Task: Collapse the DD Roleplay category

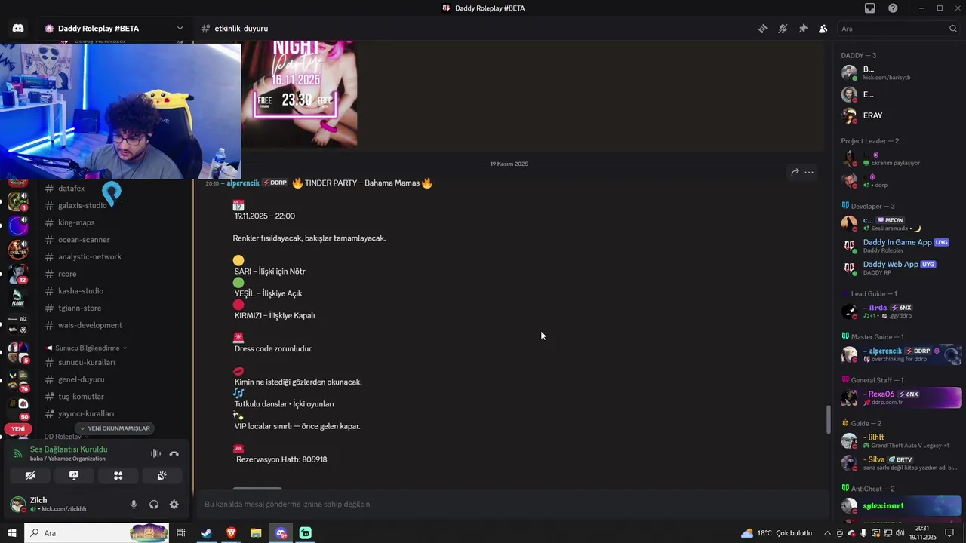Action: tap(66, 437)
